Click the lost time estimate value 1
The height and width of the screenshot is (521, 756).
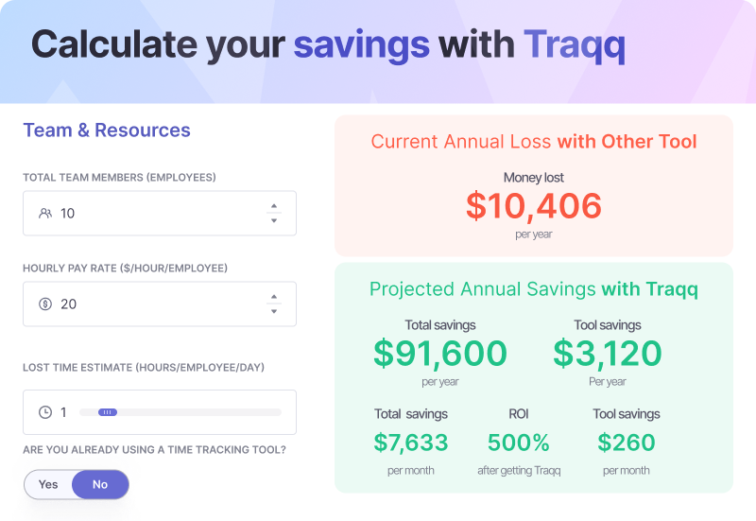[x=64, y=412]
